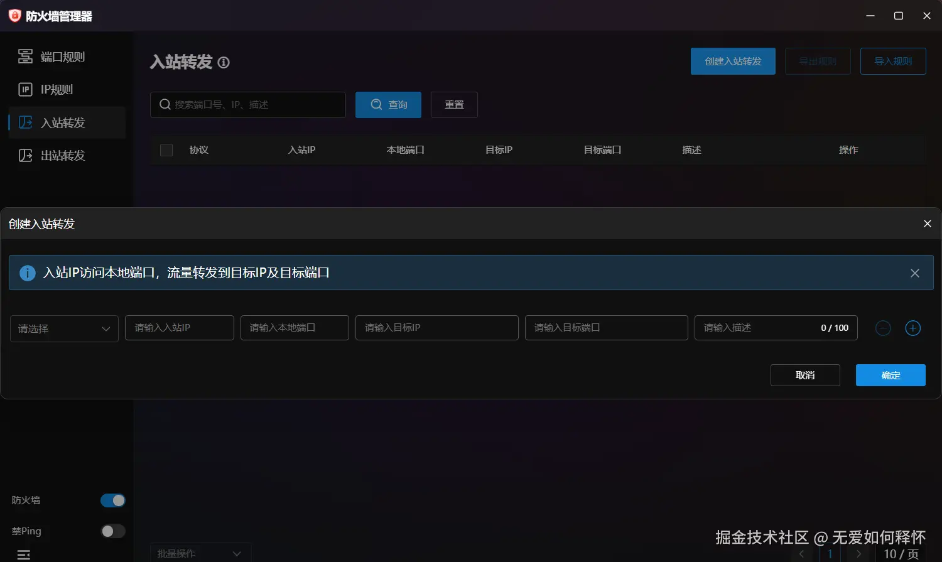The height and width of the screenshot is (562, 942).
Task: Open the 请选择 protocol dropdown
Action: coord(64,328)
